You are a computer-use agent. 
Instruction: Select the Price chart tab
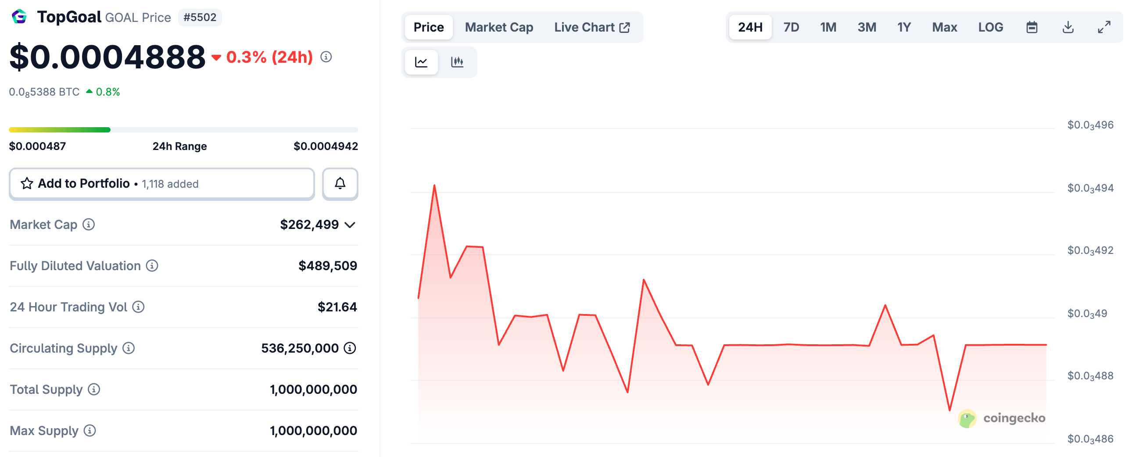pyautogui.click(x=429, y=28)
